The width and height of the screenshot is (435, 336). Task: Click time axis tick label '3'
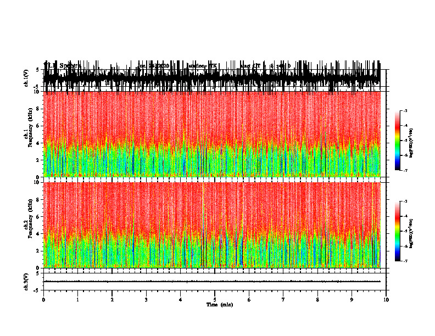(146, 300)
